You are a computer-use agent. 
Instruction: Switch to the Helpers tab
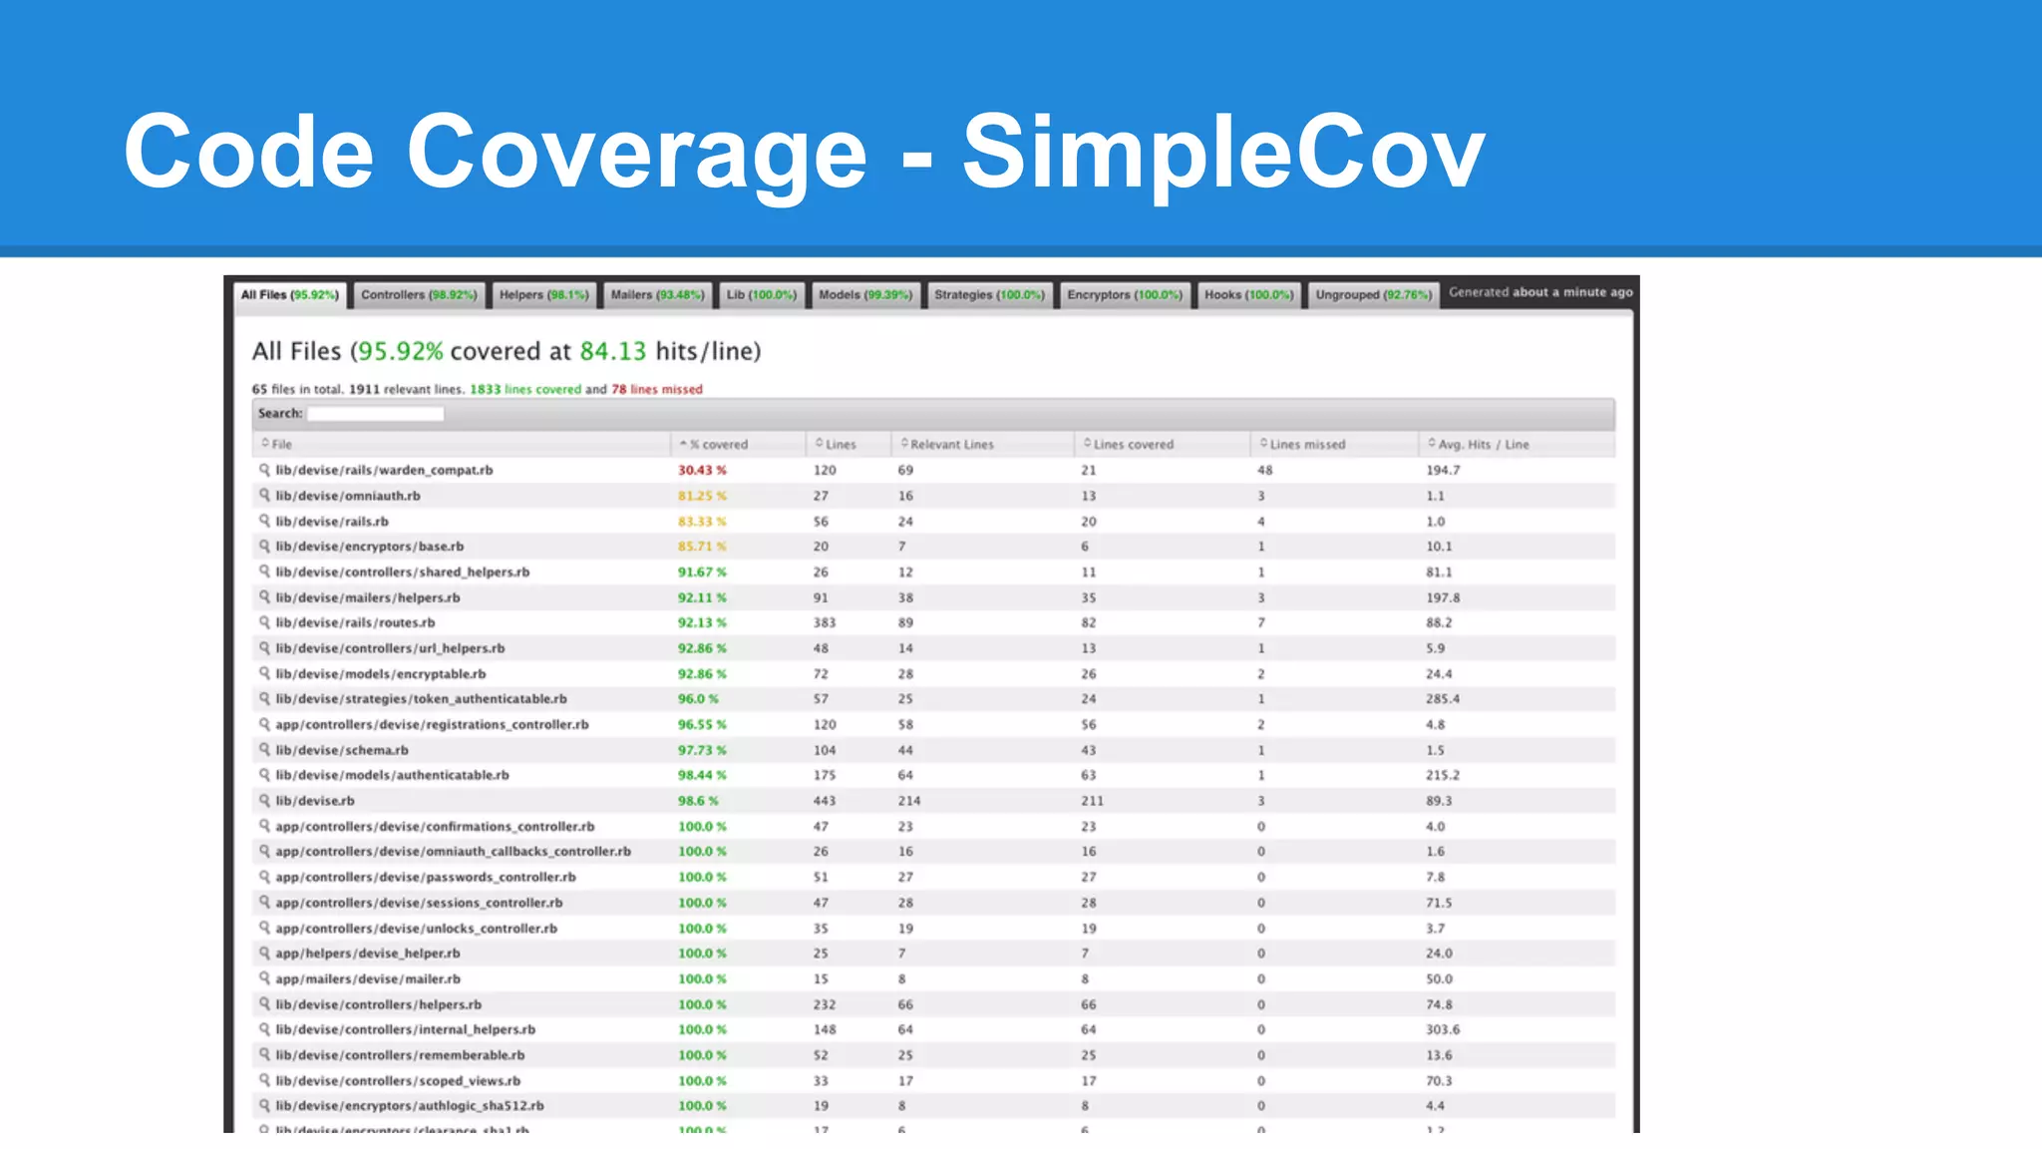pyautogui.click(x=543, y=295)
